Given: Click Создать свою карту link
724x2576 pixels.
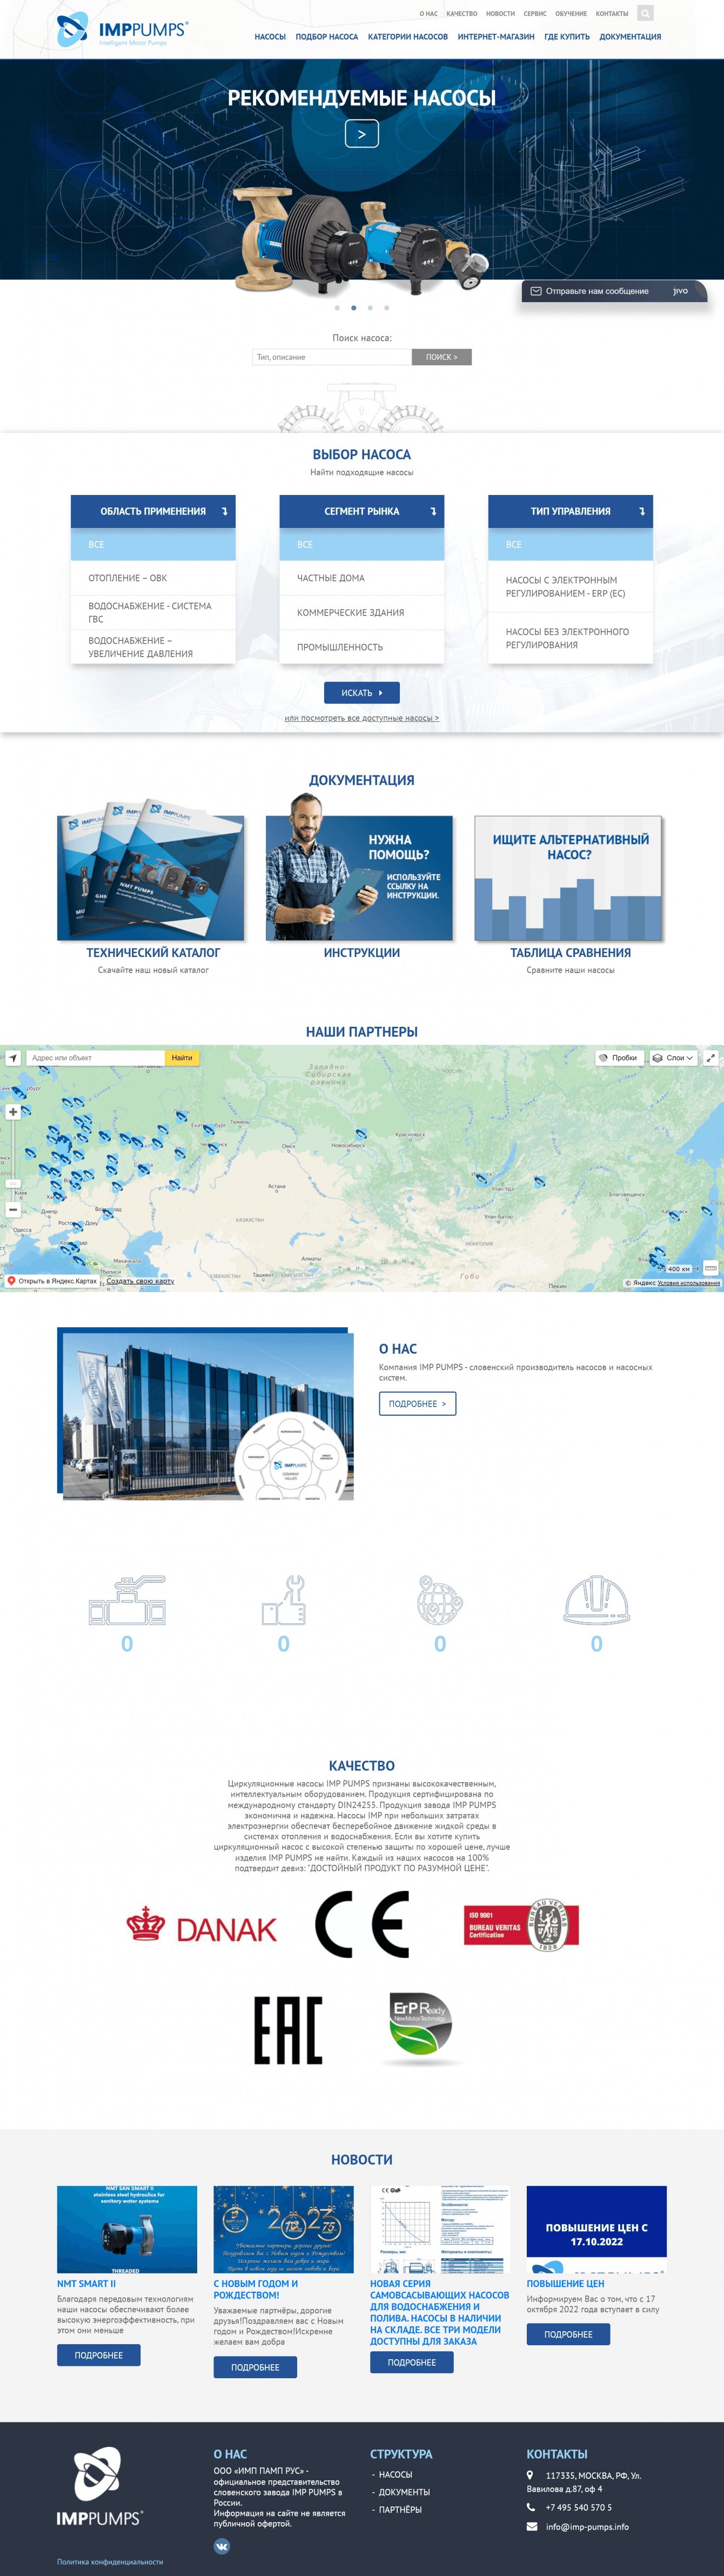Looking at the screenshot, I should point(140,1281).
